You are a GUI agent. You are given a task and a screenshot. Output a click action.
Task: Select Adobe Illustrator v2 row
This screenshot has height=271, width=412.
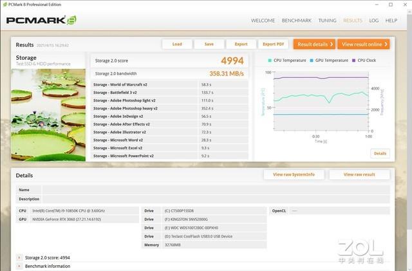(169, 132)
